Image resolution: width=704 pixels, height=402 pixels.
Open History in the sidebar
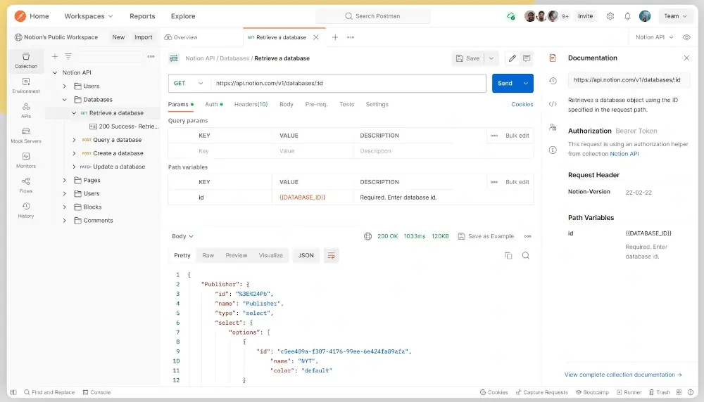point(26,210)
